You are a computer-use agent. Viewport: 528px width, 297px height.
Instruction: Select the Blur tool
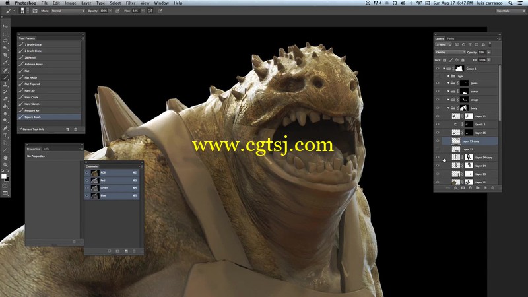click(5, 114)
